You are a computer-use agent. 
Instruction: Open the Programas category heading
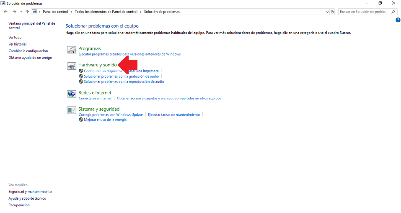pyautogui.click(x=90, y=48)
